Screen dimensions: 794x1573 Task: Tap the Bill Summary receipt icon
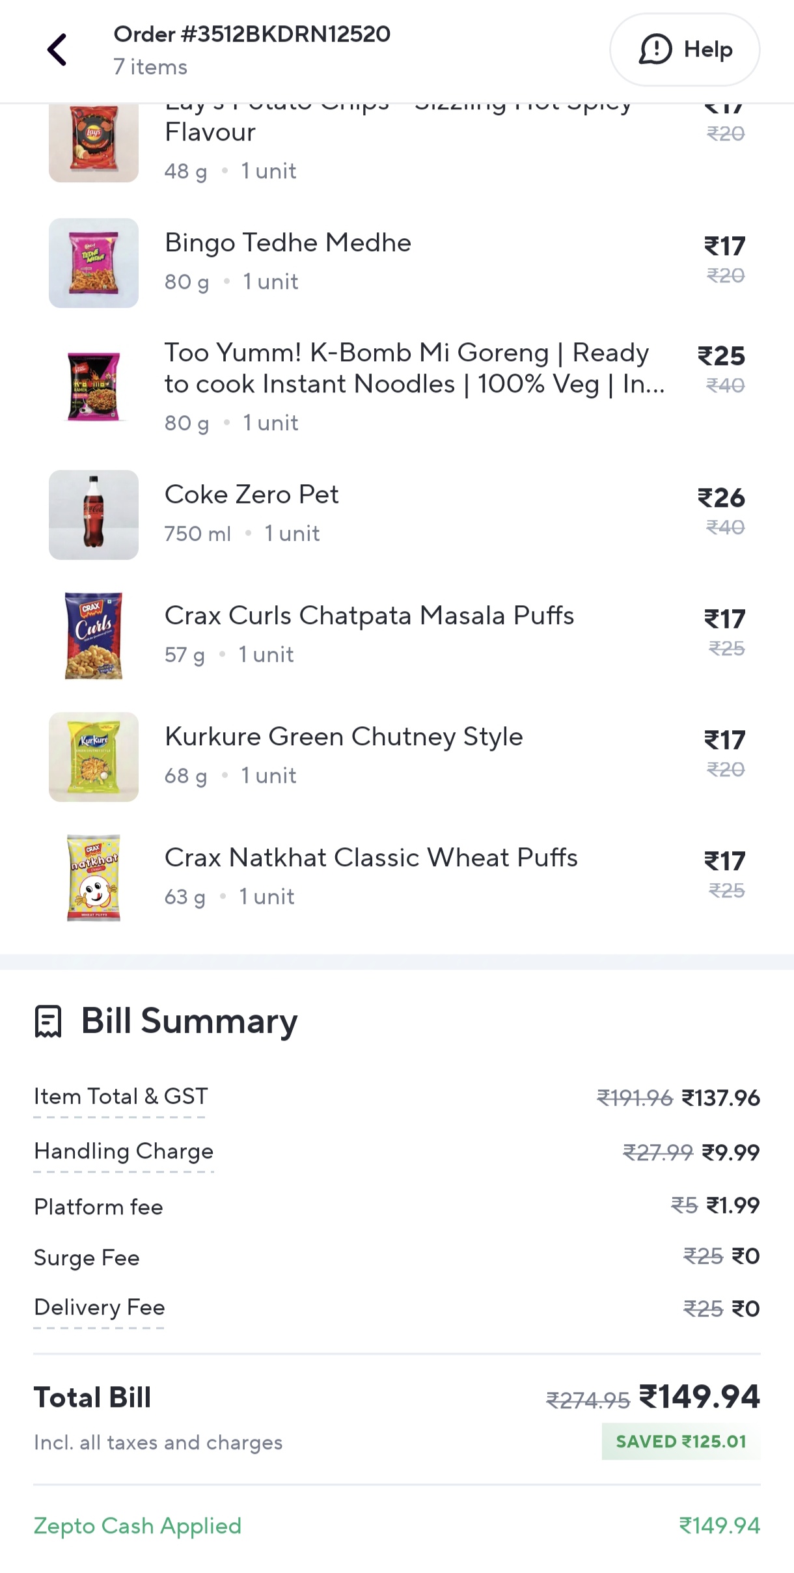48,1021
